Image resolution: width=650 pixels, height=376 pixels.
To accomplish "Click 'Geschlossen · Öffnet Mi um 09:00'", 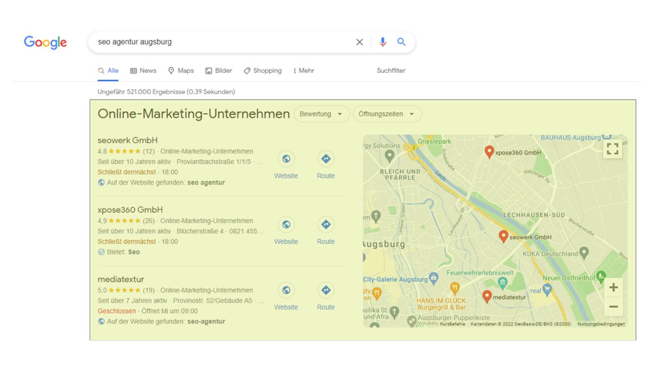I will [x=148, y=311].
